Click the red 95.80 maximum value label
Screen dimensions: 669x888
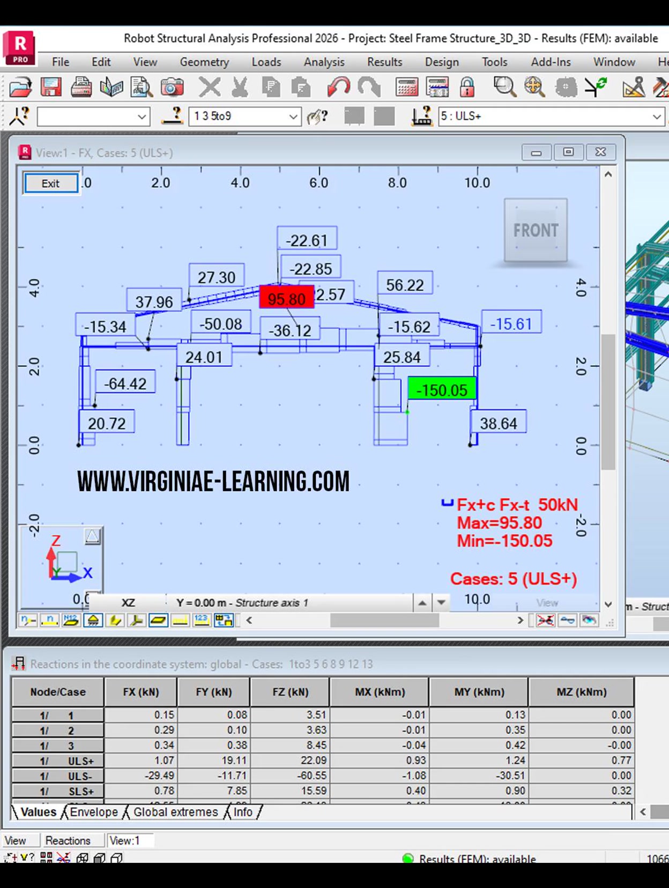coord(287,298)
